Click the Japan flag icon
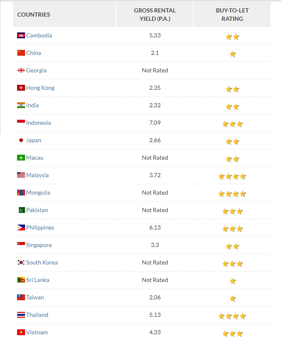This screenshot has width=281, height=341. (x=21, y=140)
